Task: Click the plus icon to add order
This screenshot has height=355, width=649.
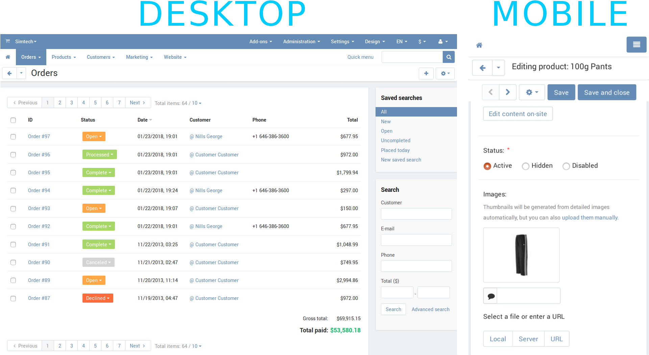Action: point(426,73)
